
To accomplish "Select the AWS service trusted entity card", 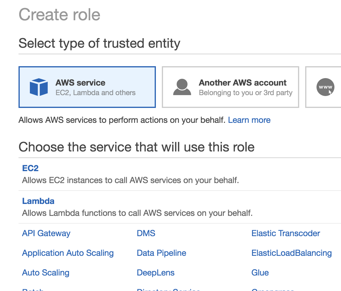I will (x=87, y=87).
